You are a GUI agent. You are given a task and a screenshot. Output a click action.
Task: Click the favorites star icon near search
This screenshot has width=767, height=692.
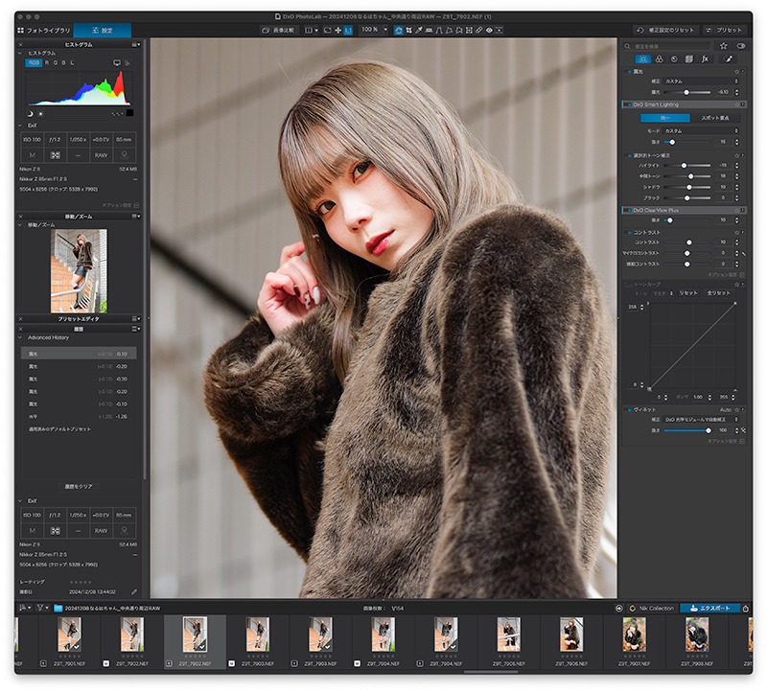coord(723,45)
